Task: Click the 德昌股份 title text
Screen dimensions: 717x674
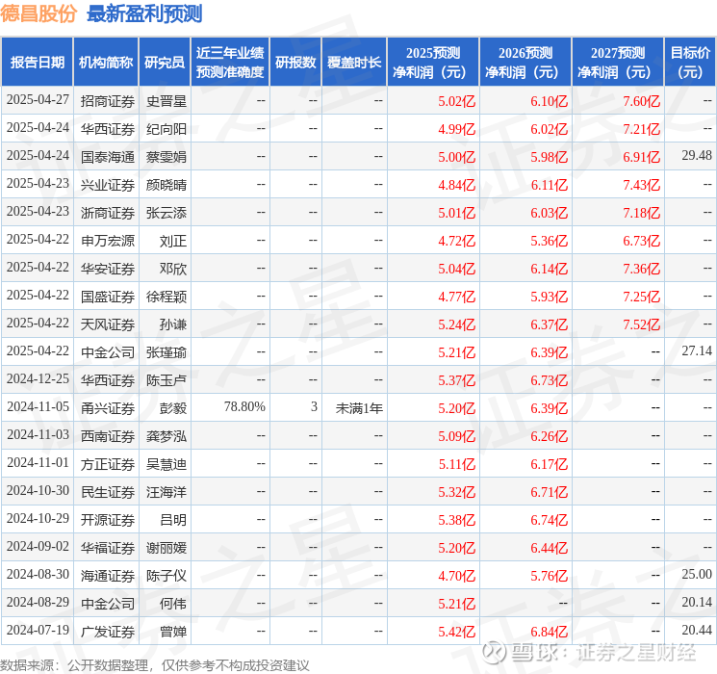Action: click(38, 13)
